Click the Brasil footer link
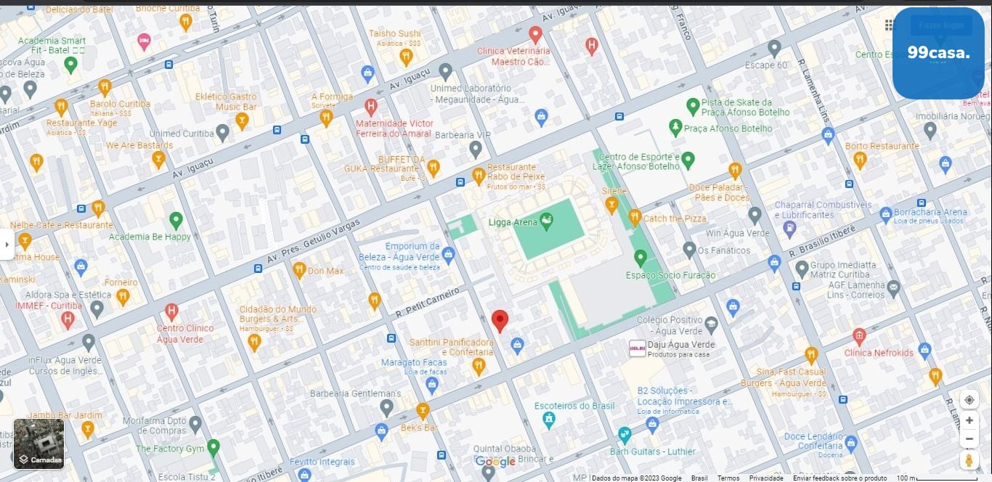 coord(699,478)
